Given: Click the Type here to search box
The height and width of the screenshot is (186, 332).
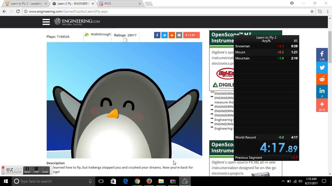Looking at the screenshot, I should click(53, 181).
